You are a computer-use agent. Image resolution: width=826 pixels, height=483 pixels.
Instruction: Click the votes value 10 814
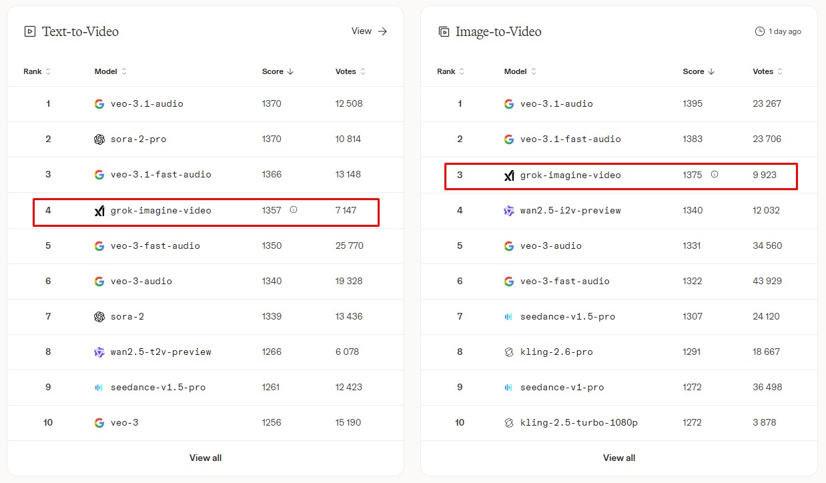pyautogui.click(x=348, y=139)
